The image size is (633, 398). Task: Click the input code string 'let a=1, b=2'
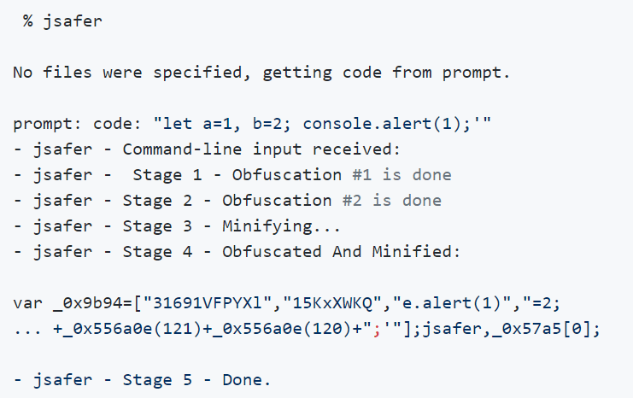[x=222, y=124]
